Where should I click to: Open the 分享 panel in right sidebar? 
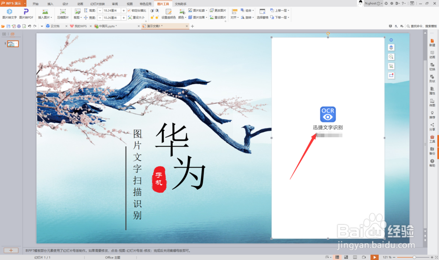tap(432, 127)
